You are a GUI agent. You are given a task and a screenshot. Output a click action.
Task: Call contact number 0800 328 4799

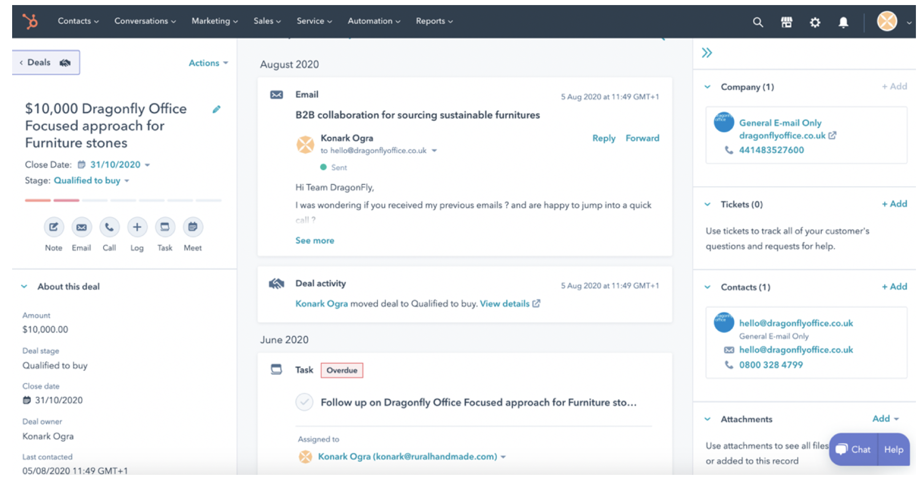pos(771,365)
